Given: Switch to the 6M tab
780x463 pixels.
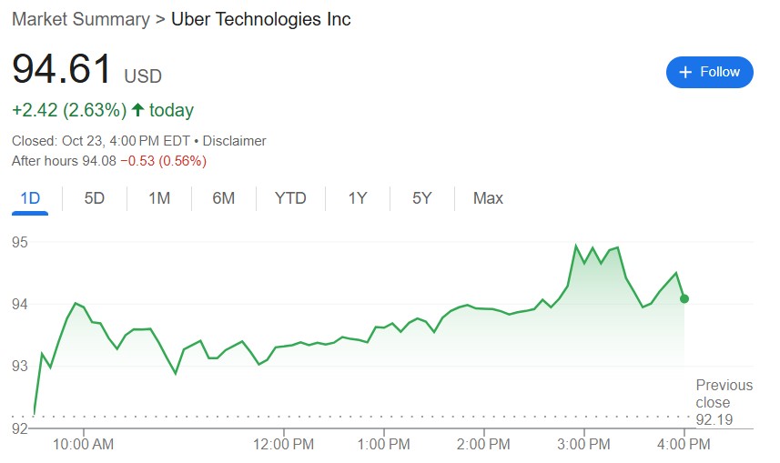Looking at the screenshot, I should (224, 198).
